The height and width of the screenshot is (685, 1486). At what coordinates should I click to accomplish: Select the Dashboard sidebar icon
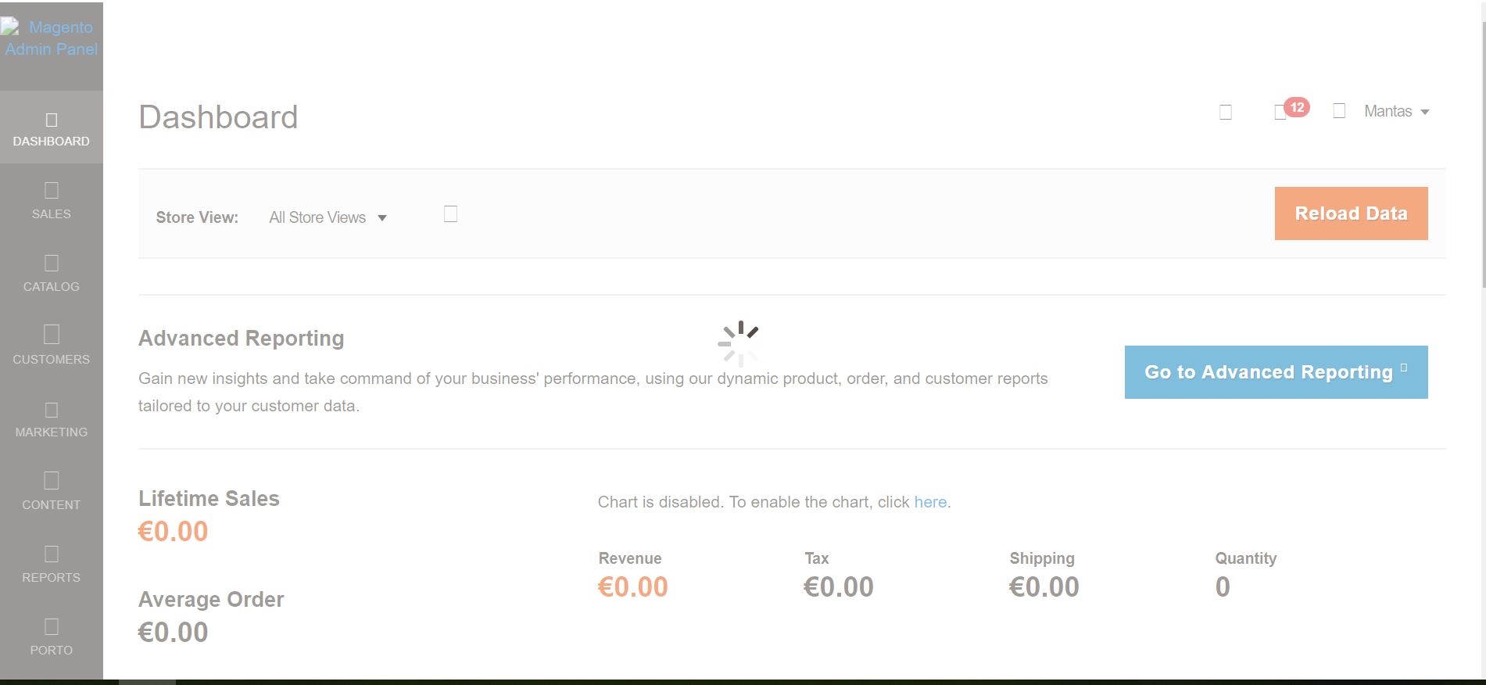click(x=52, y=120)
